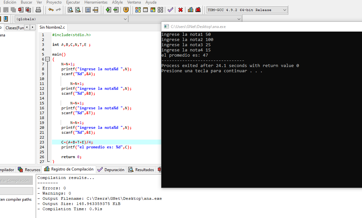Image resolution: width=362 pixels, height=218 pixels.
Task: Click the 'return 0;' line in the editor
Action: pyautogui.click(x=71, y=157)
